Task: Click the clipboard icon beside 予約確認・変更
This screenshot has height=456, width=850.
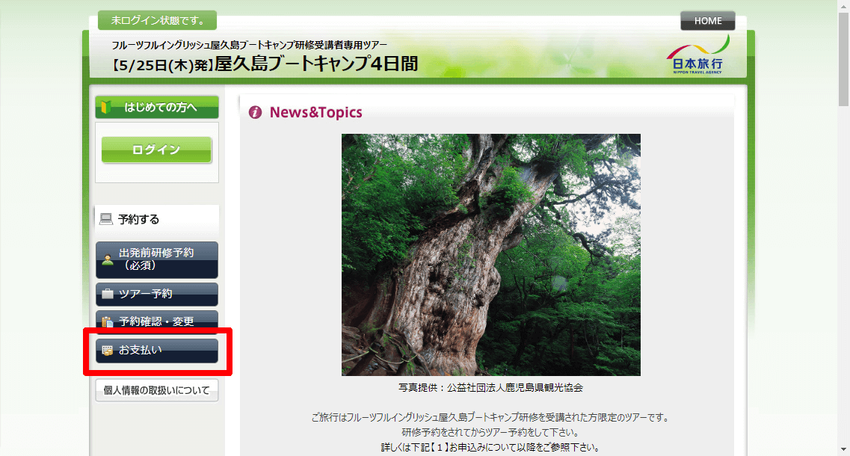Action: (x=108, y=321)
